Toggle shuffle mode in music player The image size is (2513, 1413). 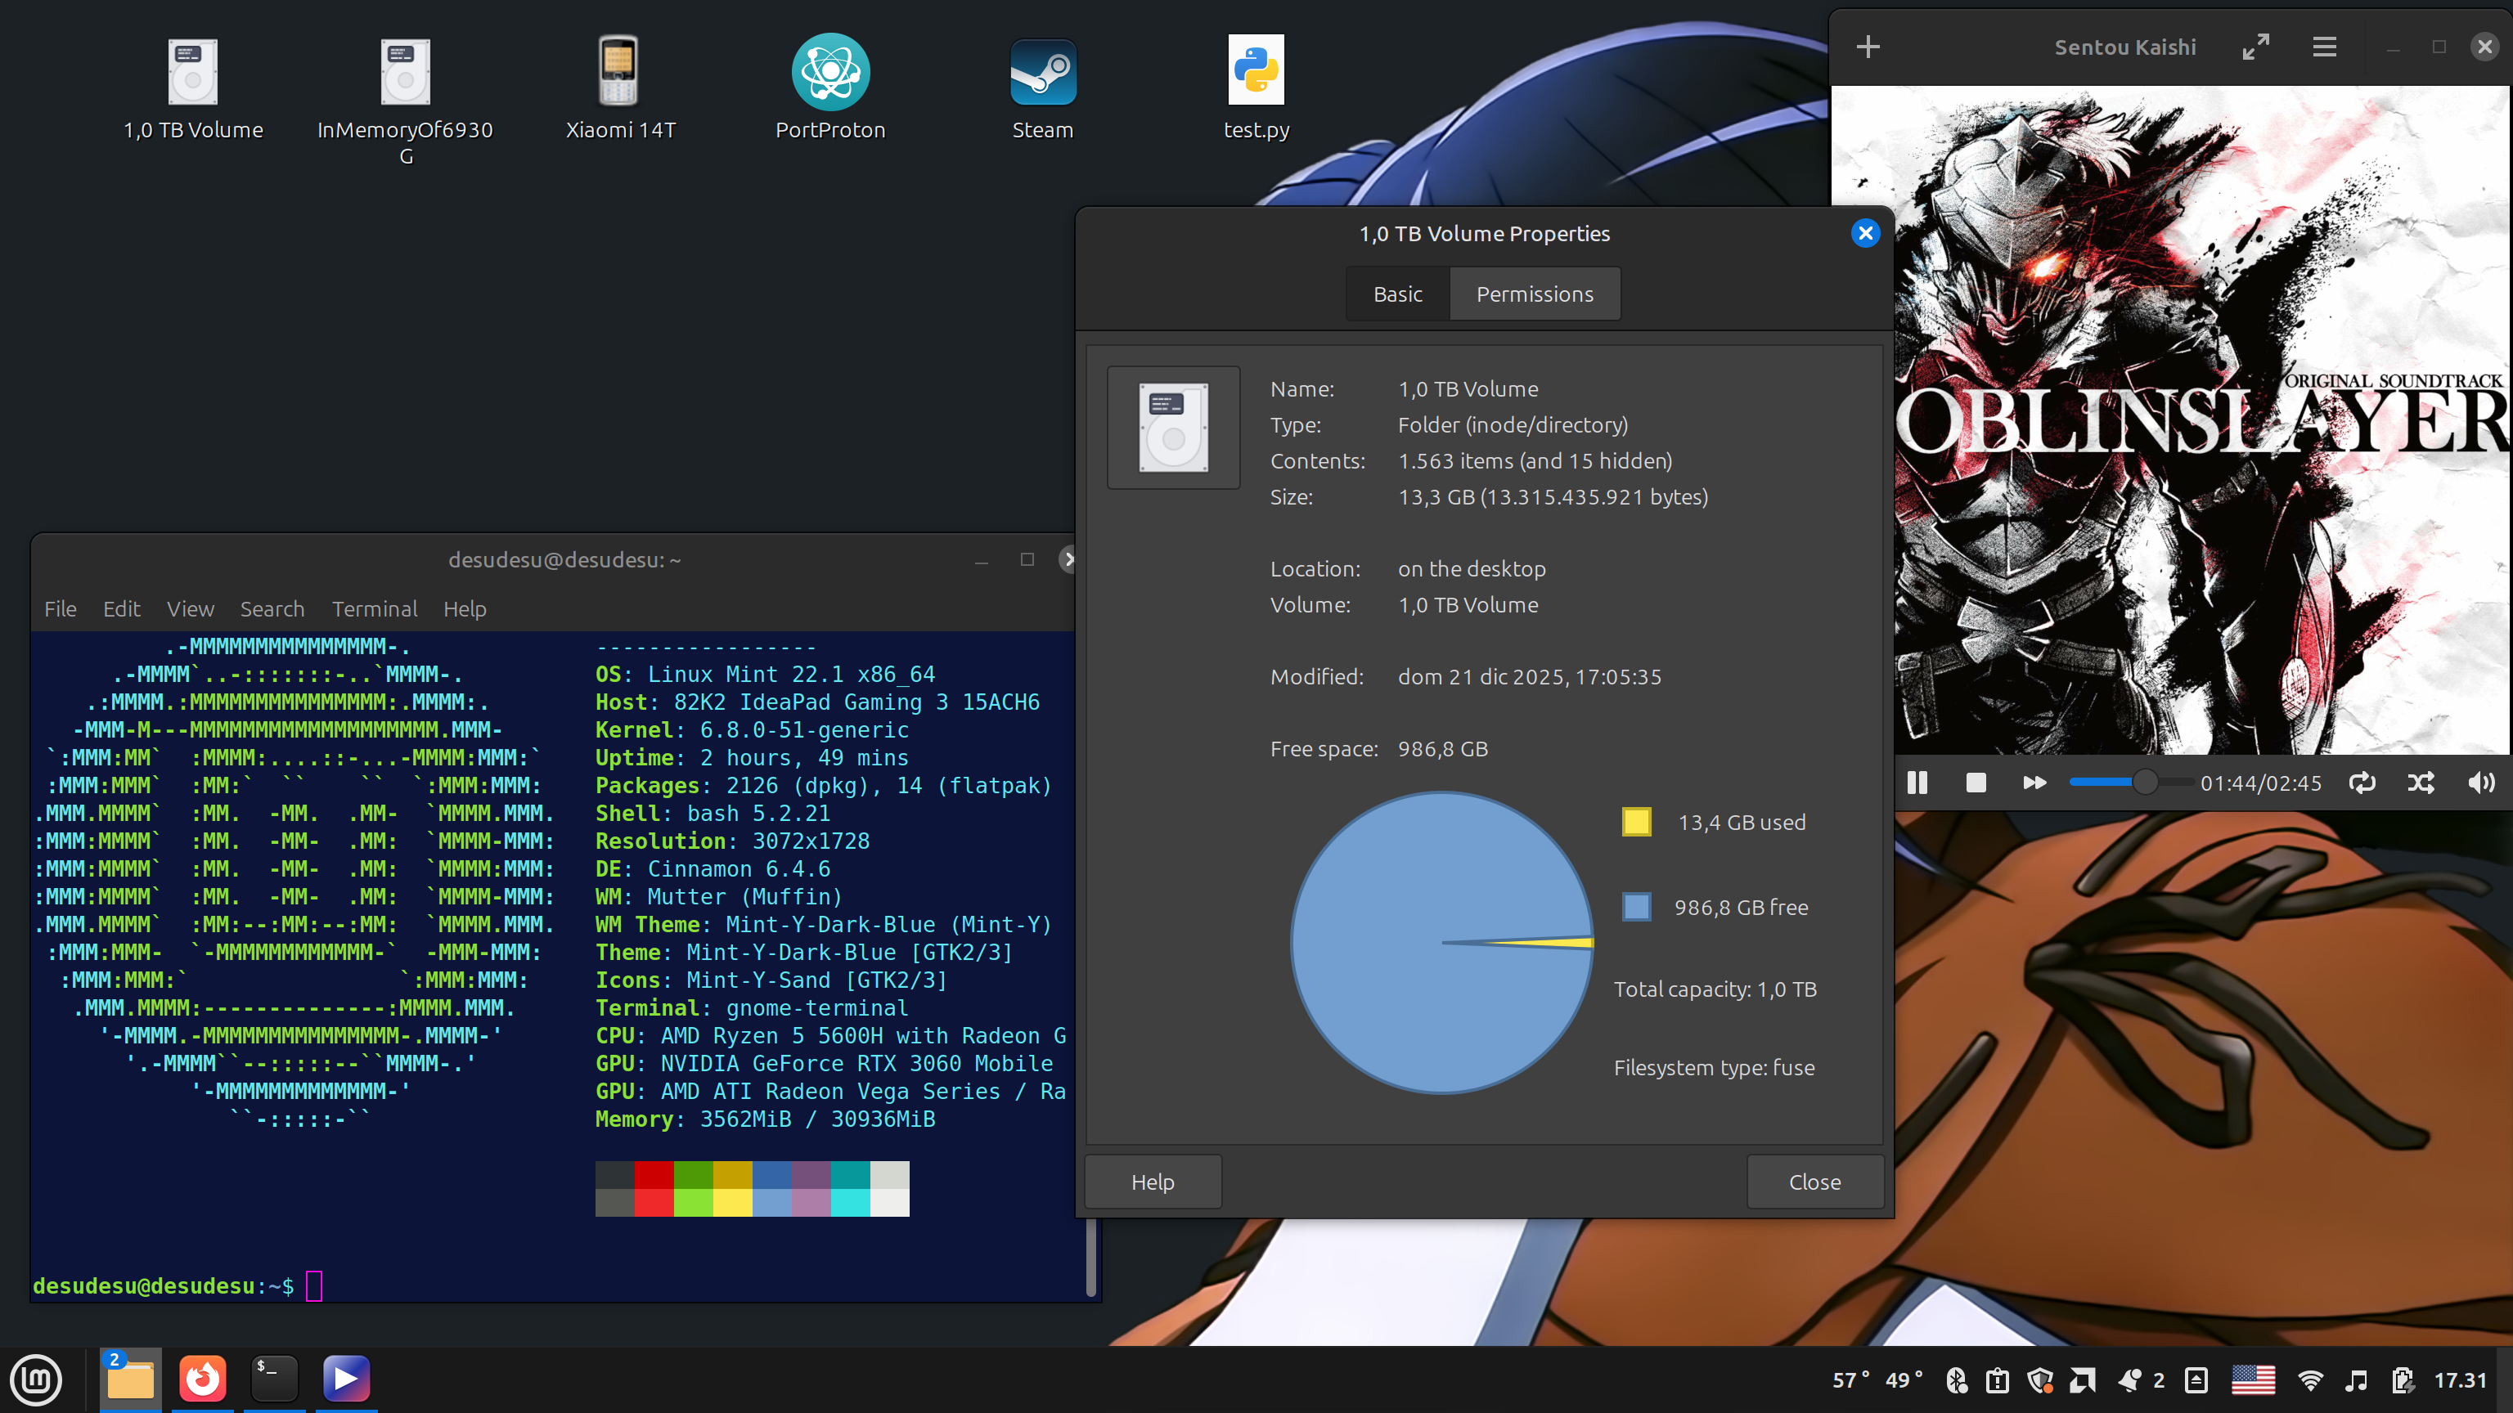tap(2421, 782)
